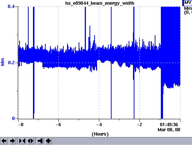Click the -6 hours axis tick label

59,125
